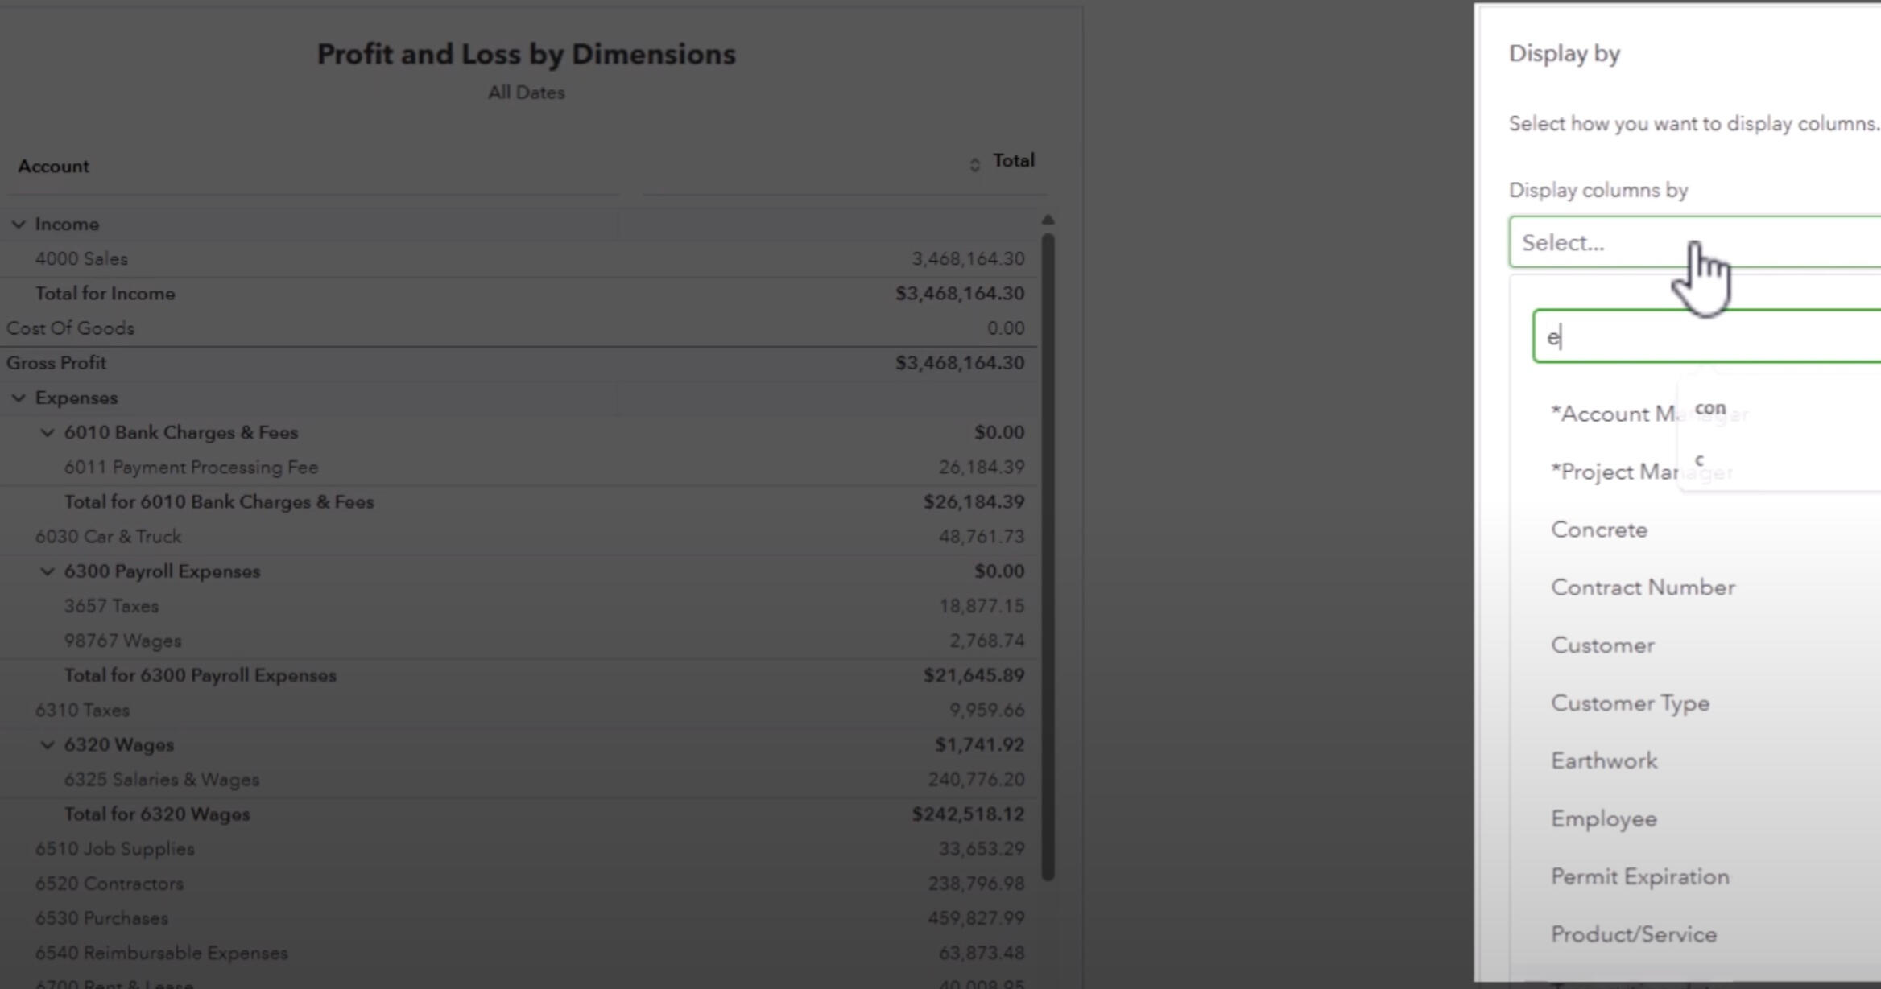
Task: Collapse the Income section chevron
Action: coord(19,225)
